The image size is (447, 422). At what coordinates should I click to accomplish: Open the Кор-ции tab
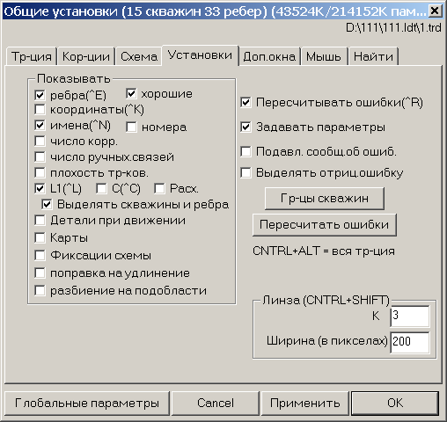(86, 56)
